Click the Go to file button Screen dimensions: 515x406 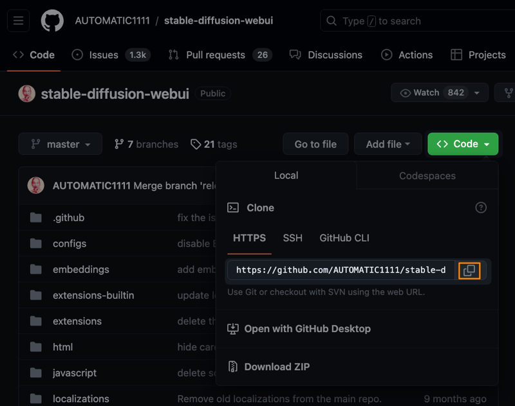click(315, 144)
